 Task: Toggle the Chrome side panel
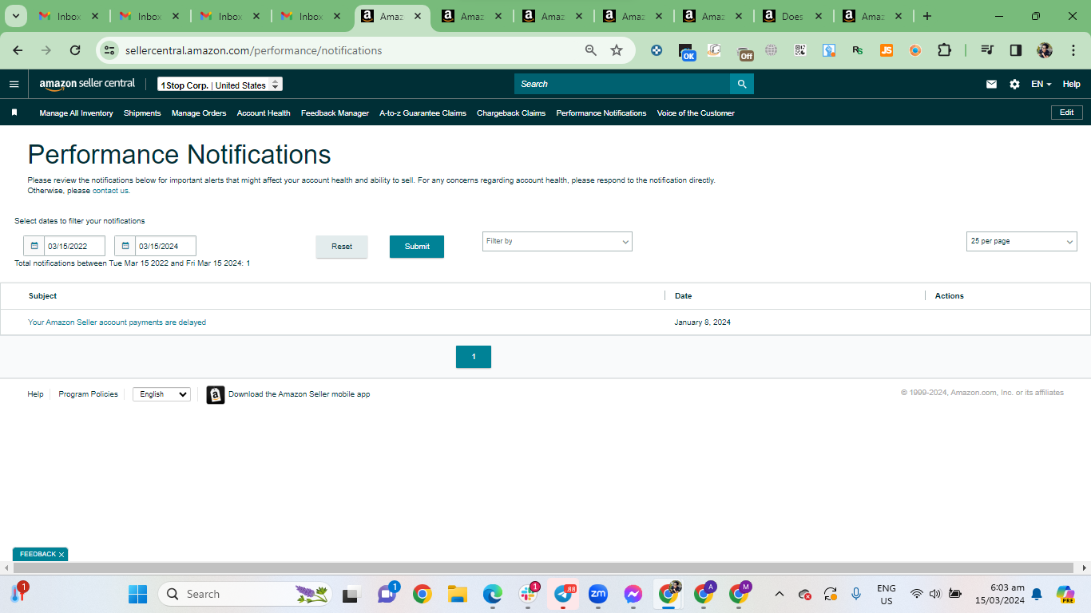tap(1016, 50)
